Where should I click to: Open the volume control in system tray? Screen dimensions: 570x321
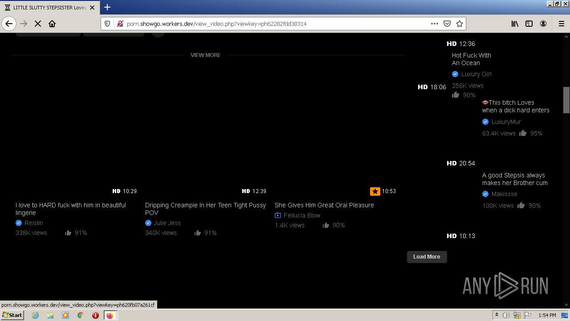(x=506, y=315)
